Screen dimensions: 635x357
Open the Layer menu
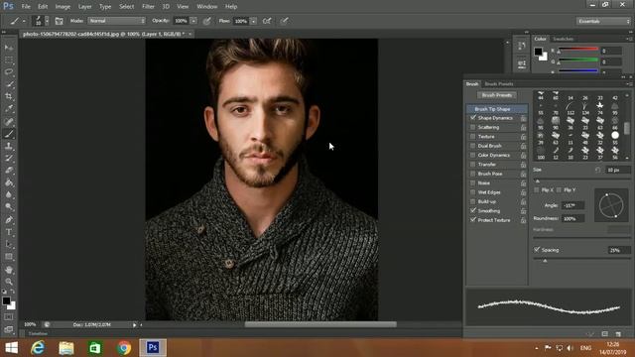(x=84, y=7)
